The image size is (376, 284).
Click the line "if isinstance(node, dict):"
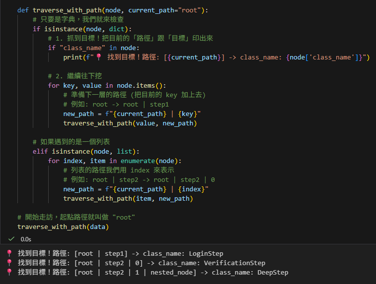tap(82, 29)
